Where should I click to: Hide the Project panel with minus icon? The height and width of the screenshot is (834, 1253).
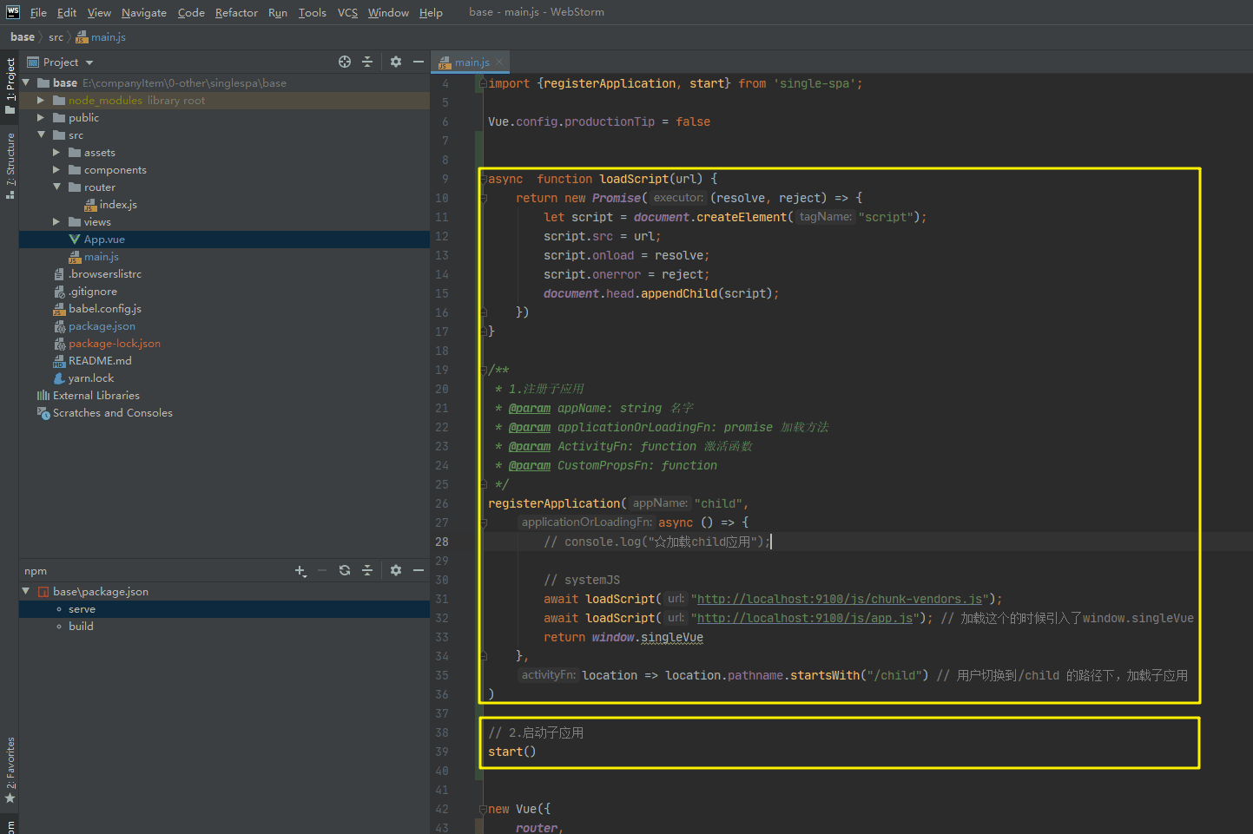(419, 62)
